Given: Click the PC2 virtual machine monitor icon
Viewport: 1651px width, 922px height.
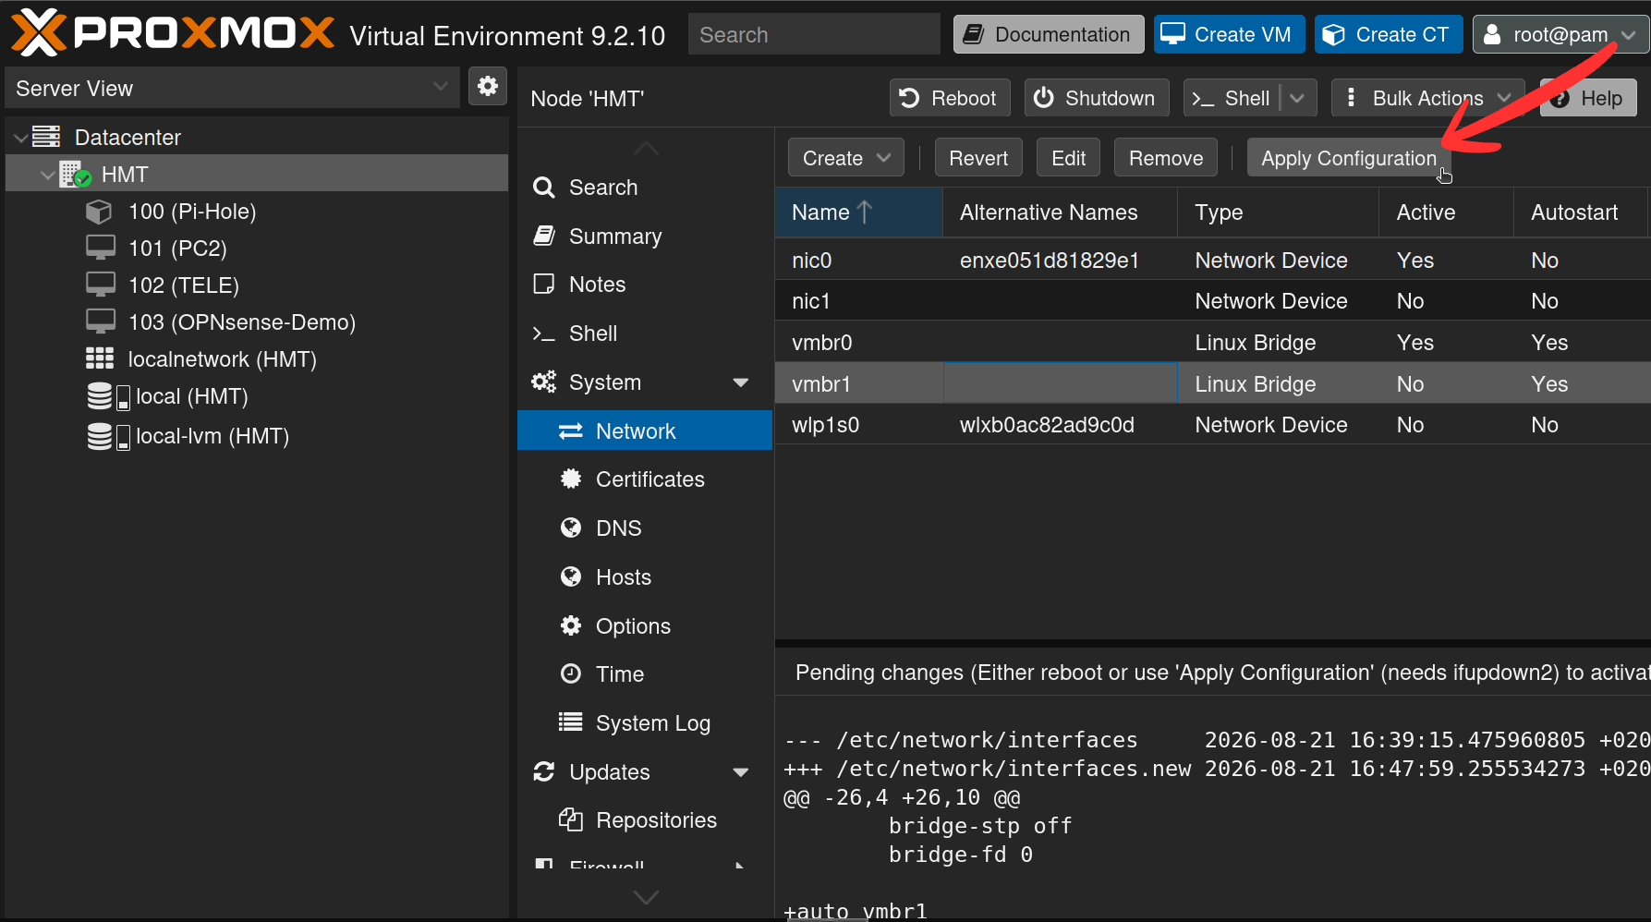Looking at the screenshot, I should click(101, 248).
